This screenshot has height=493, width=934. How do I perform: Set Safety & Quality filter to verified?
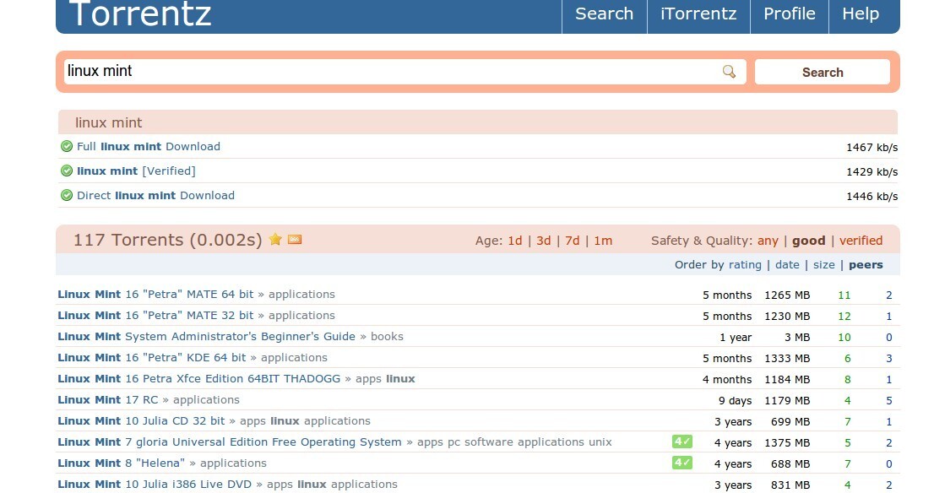tap(861, 241)
